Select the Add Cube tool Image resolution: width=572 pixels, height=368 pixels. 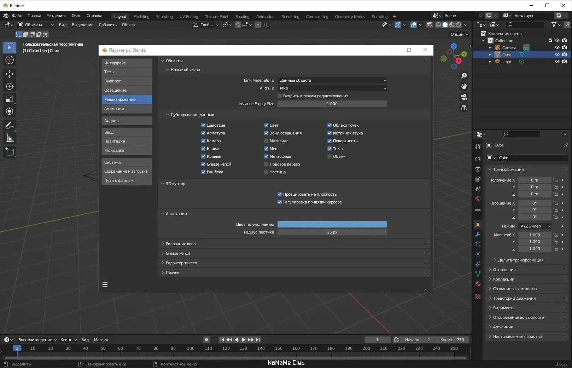tap(10, 152)
